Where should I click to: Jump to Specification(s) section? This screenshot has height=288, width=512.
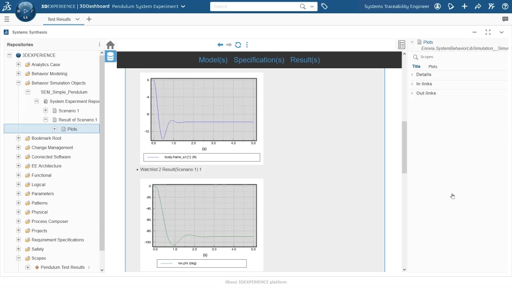(259, 60)
